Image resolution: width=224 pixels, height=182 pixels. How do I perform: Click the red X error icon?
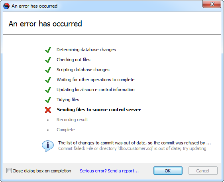tap(48, 110)
